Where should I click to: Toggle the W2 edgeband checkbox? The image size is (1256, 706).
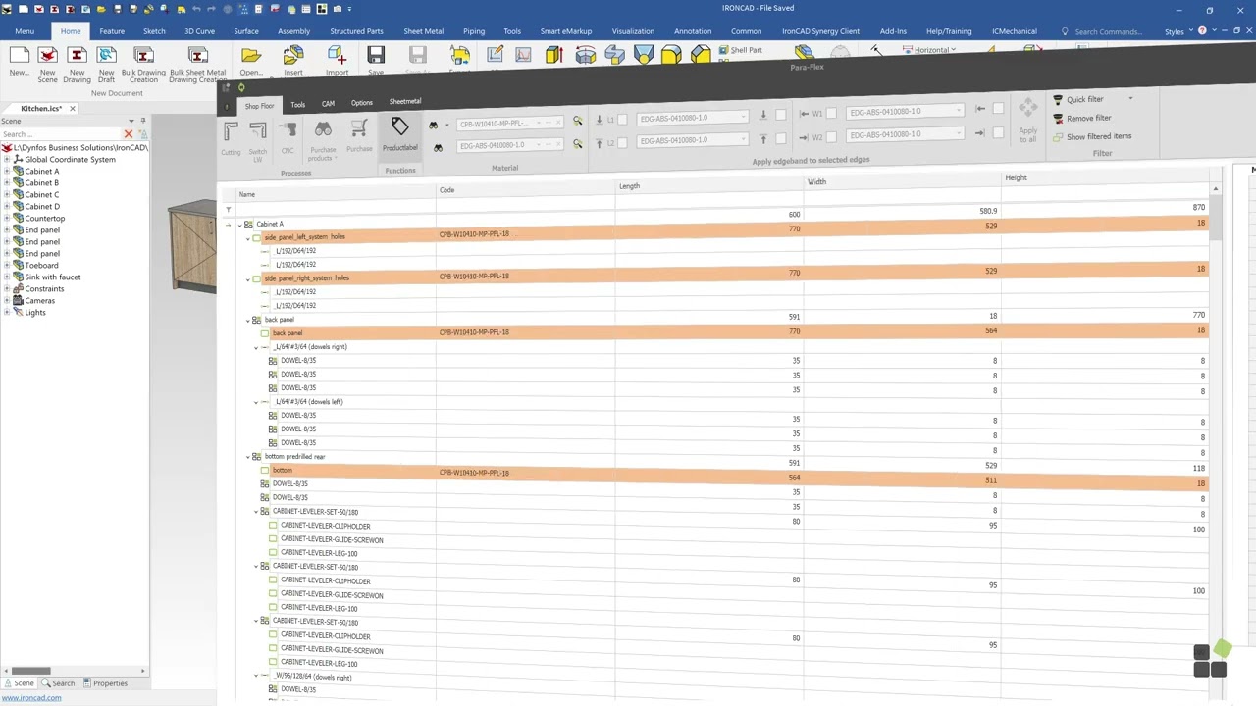tap(830, 135)
